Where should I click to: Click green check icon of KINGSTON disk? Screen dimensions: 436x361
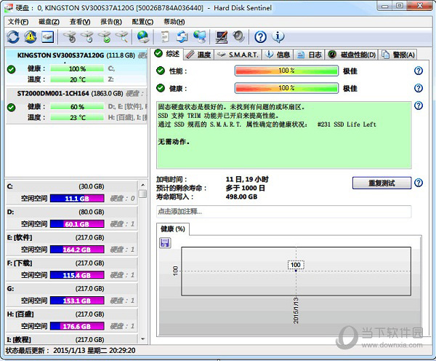click(x=12, y=69)
